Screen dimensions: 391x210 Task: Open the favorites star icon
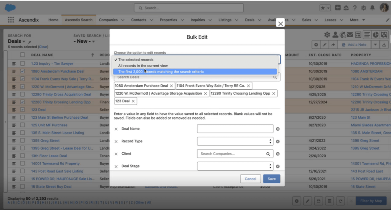pyautogui.click(x=323, y=8)
